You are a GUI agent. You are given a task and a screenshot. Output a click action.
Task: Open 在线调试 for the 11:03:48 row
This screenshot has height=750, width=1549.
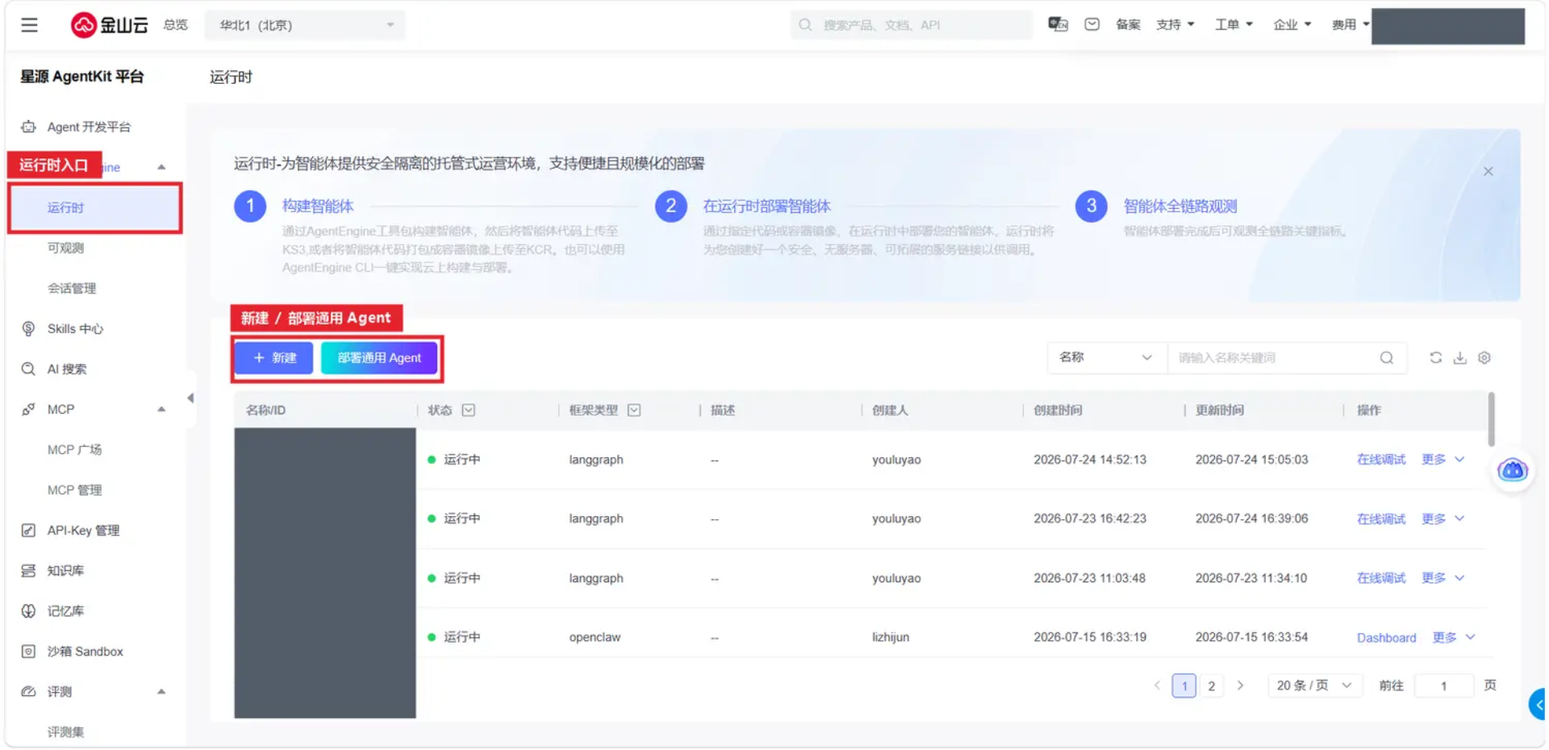point(1380,577)
